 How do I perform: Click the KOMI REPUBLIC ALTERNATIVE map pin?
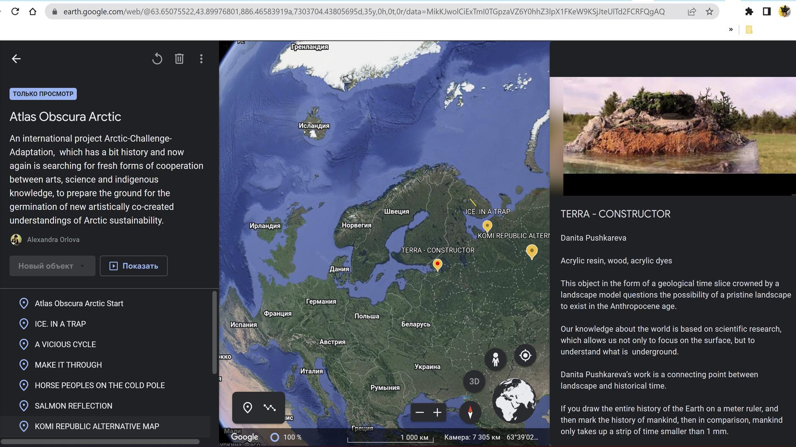pos(532,252)
